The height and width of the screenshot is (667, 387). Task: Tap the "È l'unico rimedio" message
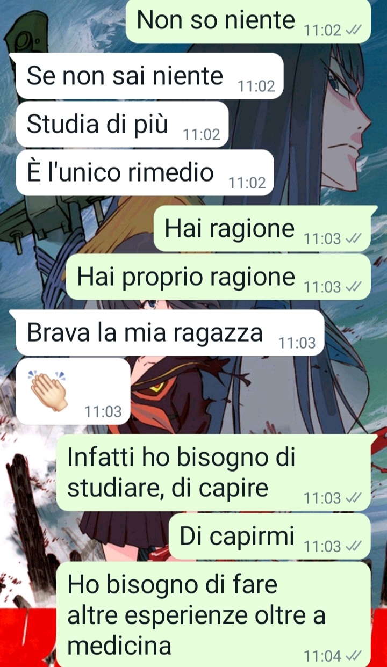[145, 172]
